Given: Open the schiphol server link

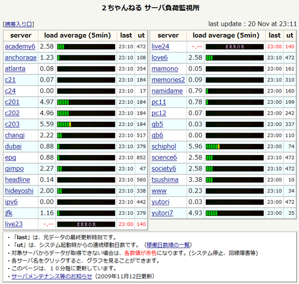Looking at the screenshot, I should pos(164,147).
